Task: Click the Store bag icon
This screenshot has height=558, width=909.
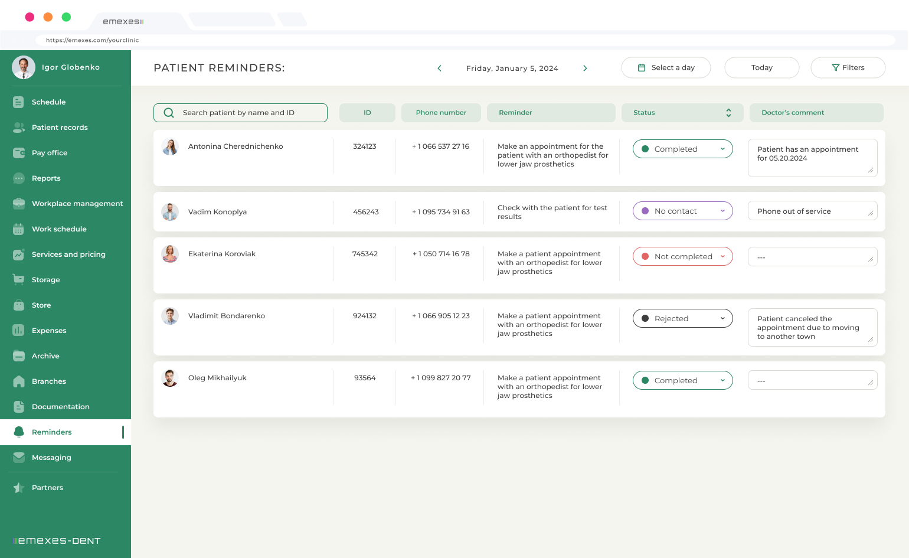Action: point(18,305)
